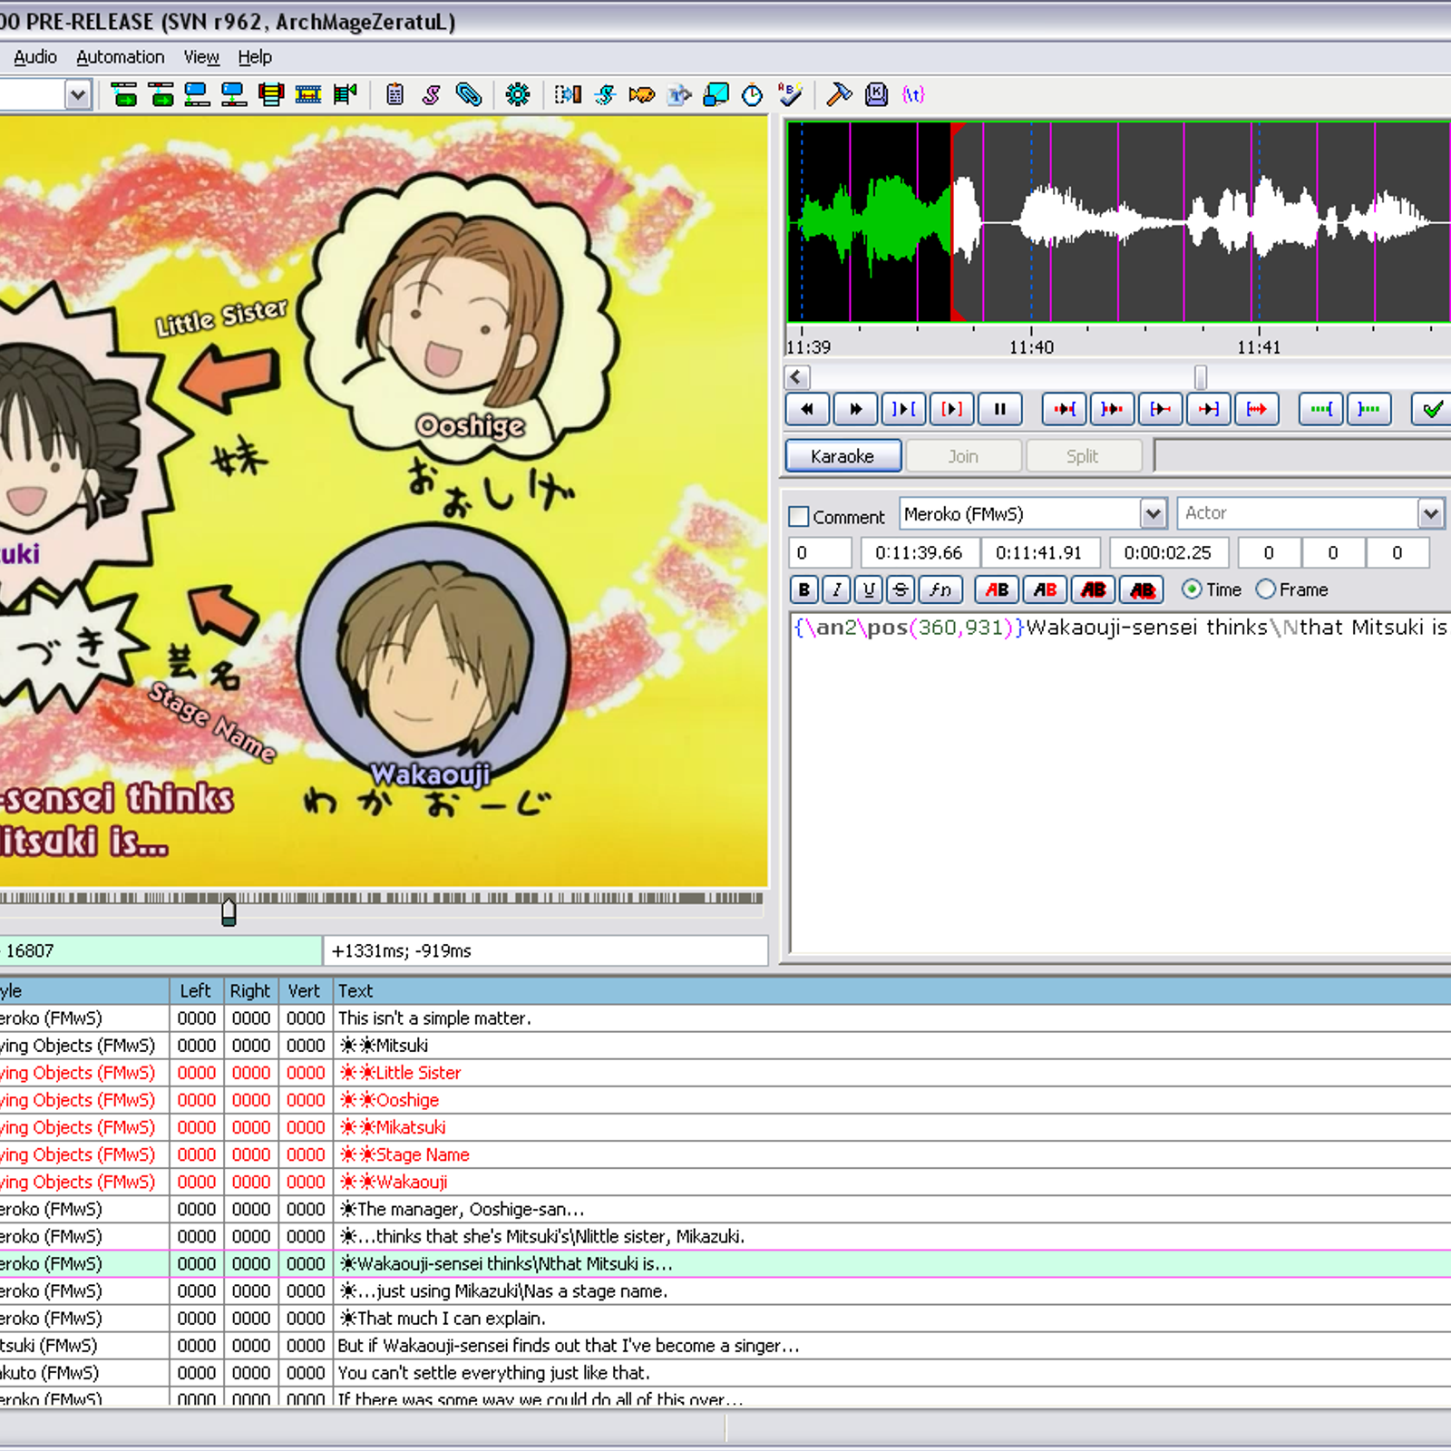Screen dimensions: 1451x1451
Task: Open the Styles Manager via the pink S icon
Action: click(432, 94)
